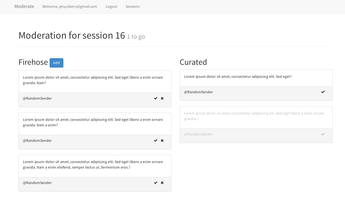Click the faded checkmark on the greyed Curated question
The width and height of the screenshot is (345, 200).
(323, 134)
